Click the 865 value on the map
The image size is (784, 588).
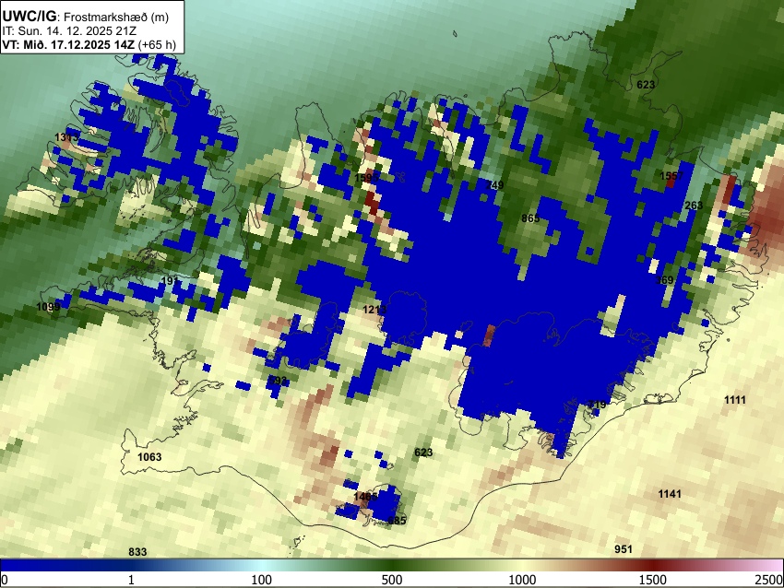(x=530, y=218)
